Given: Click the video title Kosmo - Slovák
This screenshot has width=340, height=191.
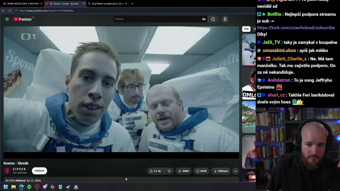Looking at the screenshot, I should [16, 163].
